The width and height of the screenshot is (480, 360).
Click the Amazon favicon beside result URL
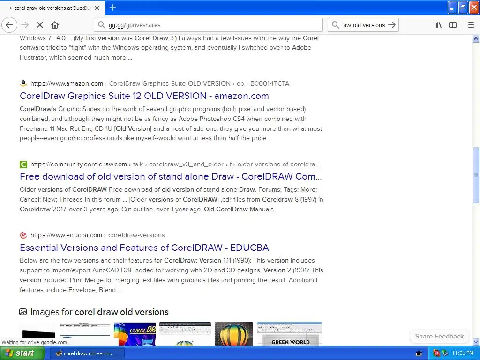23,83
